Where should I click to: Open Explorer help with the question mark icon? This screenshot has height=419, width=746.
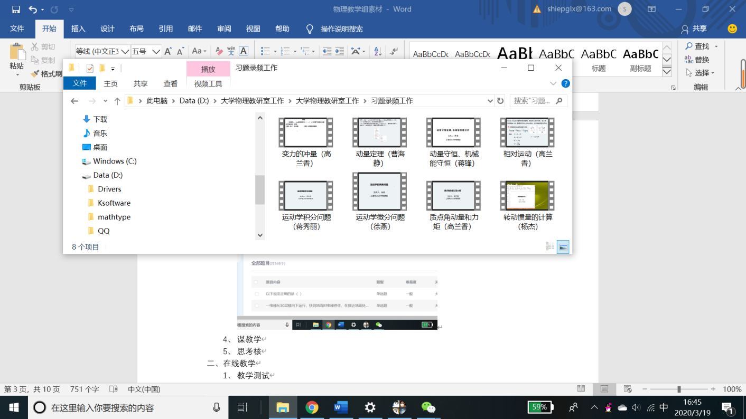click(565, 83)
